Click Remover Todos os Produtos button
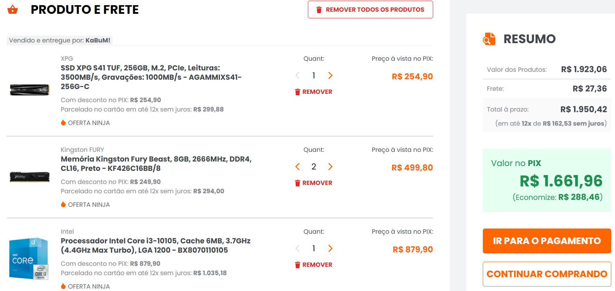615x291 pixels. tap(370, 10)
